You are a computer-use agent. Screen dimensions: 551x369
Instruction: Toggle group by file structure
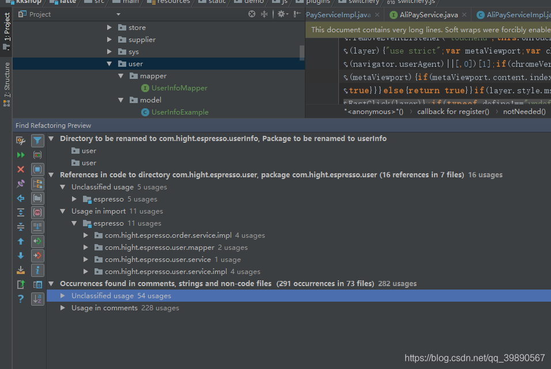(37, 212)
